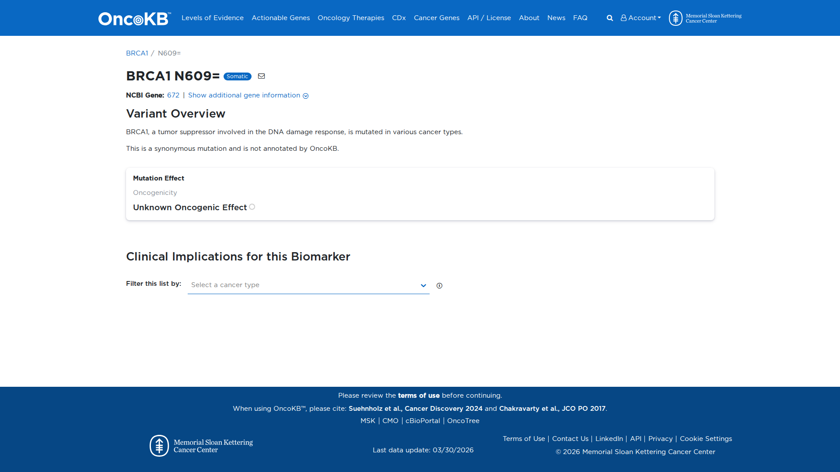Open the search magnifier icon
This screenshot has width=840, height=472.
tap(609, 18)
